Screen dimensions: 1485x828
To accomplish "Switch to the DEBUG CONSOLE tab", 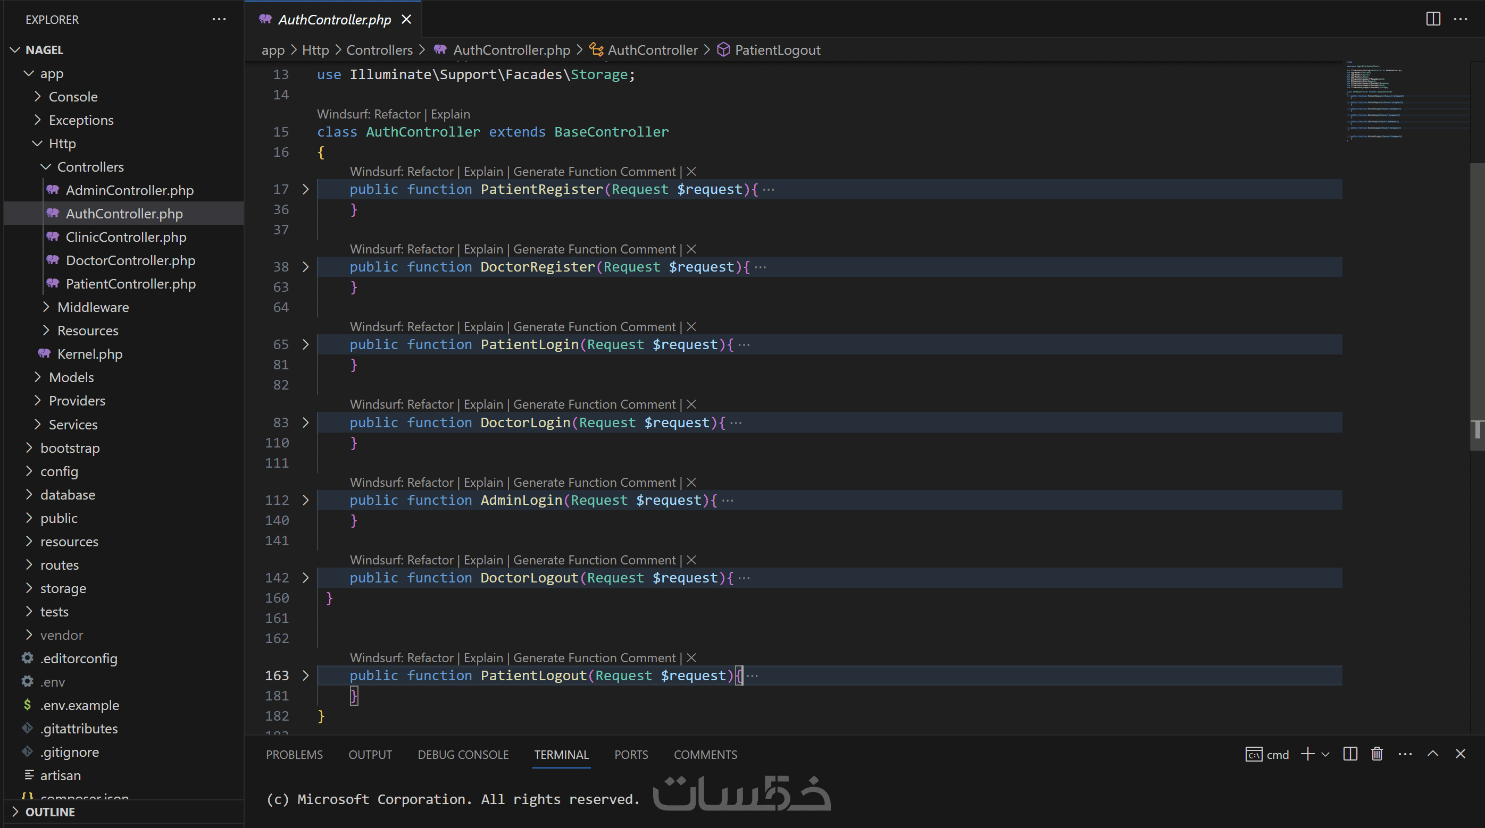I will (463, 754).
